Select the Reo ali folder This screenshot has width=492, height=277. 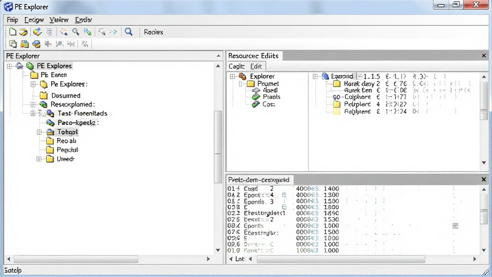(x=66, y=141)
